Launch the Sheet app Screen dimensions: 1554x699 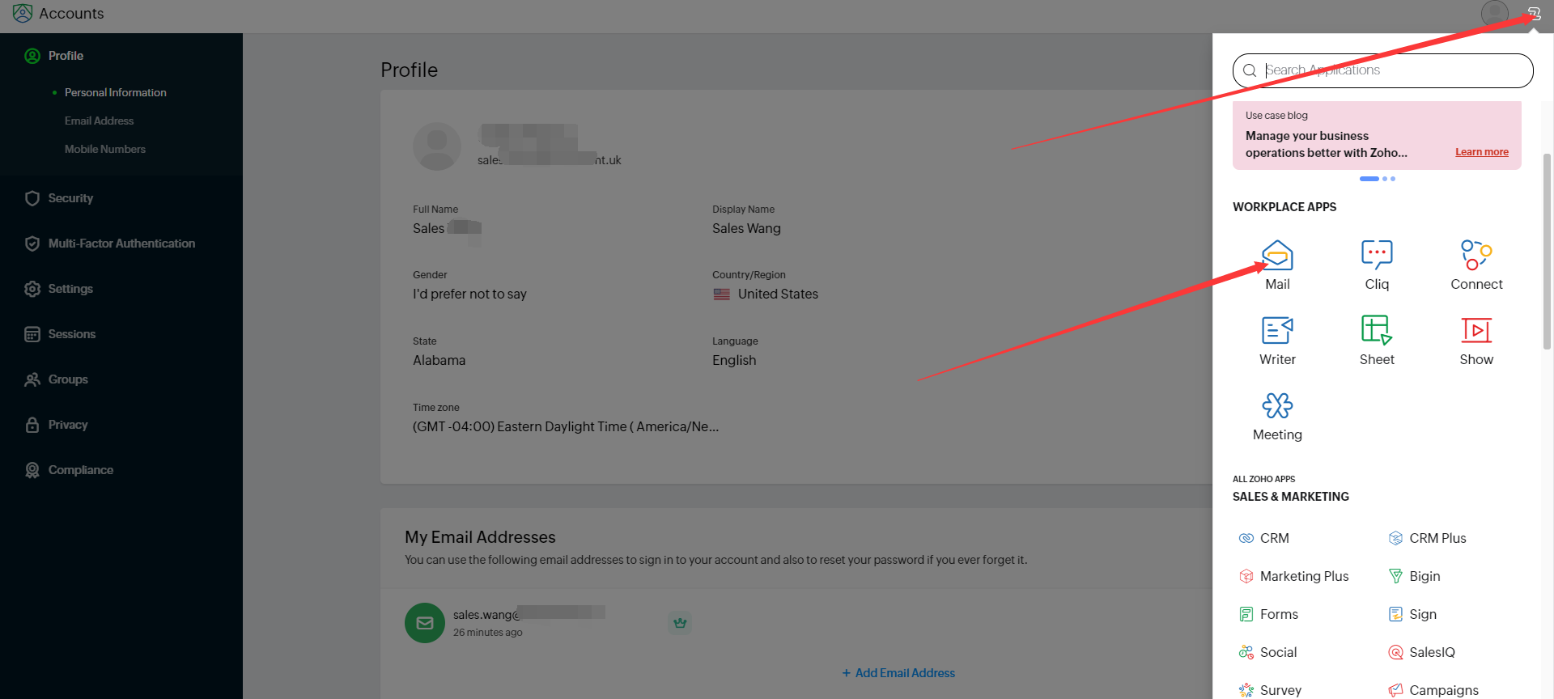[x=1377, y=341]
